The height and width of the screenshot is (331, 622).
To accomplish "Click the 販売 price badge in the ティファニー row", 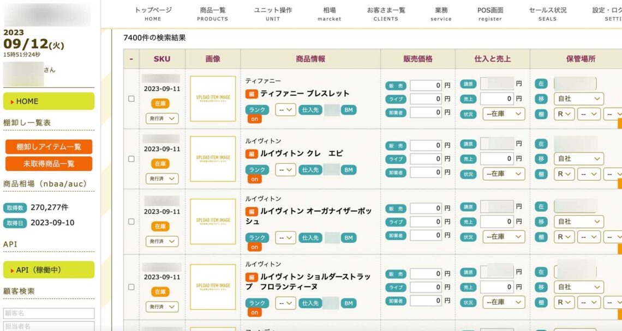I will pos(396,85).
